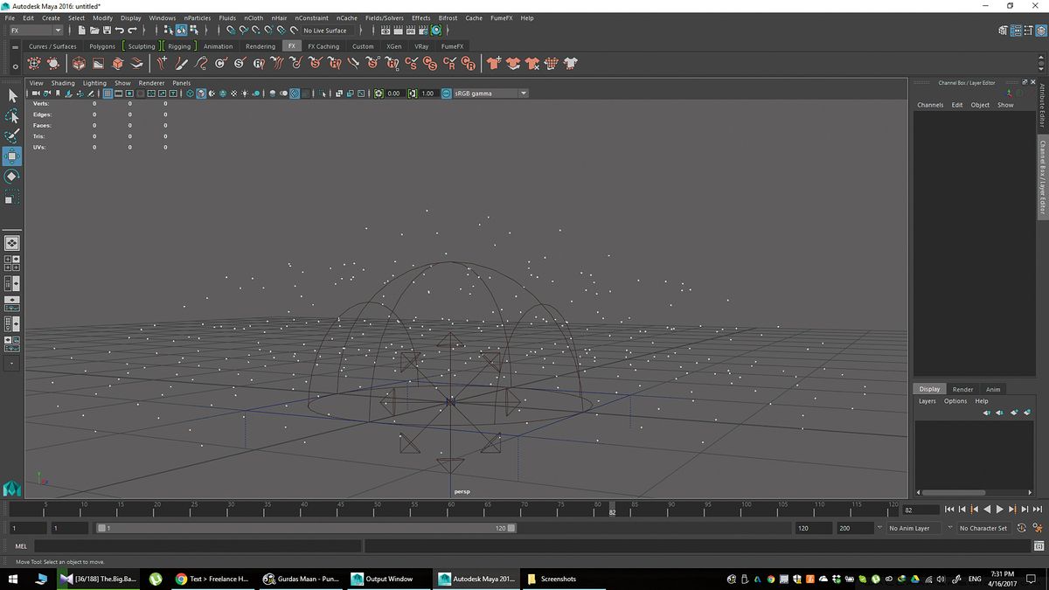
Task: Select the Move tool in the toolbox
Action: click(x=12, y=156)
